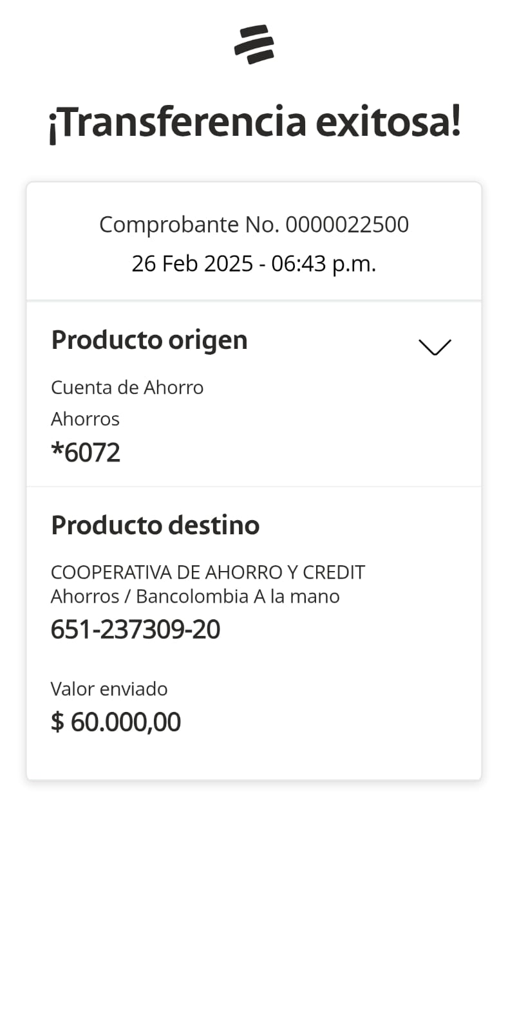Select destination account number 651-237309-20

point(135,630)
